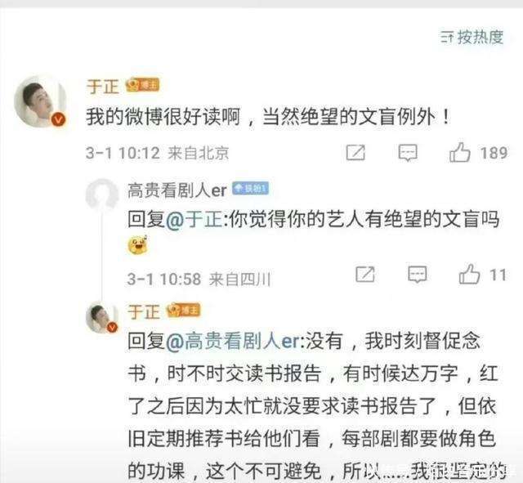Like 于正's top comment with 189 likes
The width and height of the screenshot is (523, 483).
[x=459, y=153]
